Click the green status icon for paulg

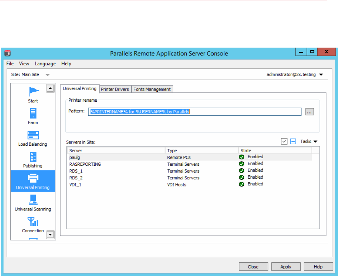click(242, 157)
